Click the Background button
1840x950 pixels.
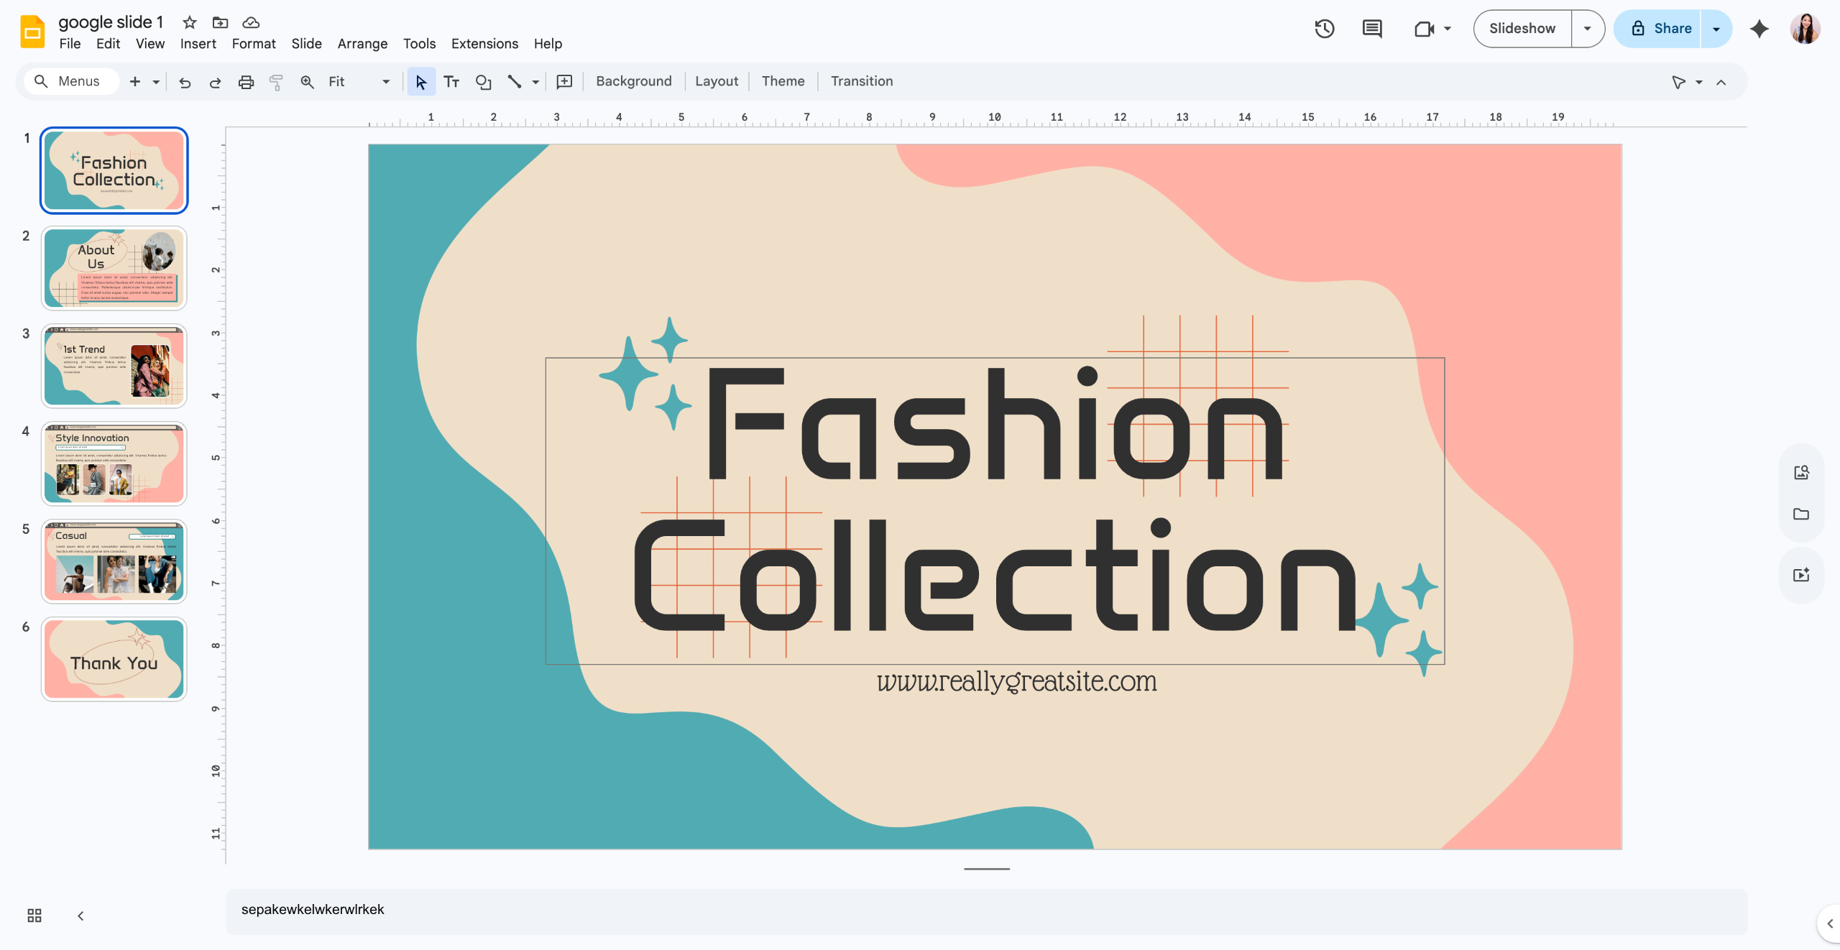(x=633, y=81)
